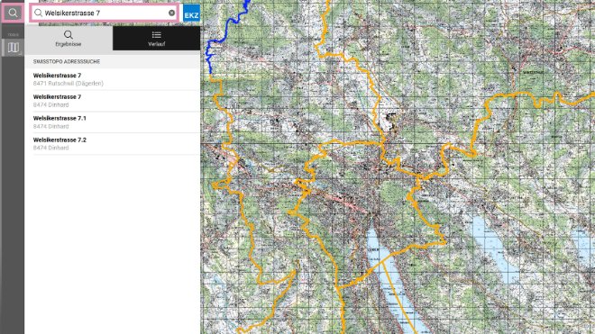Click the Tools label in the sidebar
The width and height of the screenshot is (595, 334).
coord(13,34)
